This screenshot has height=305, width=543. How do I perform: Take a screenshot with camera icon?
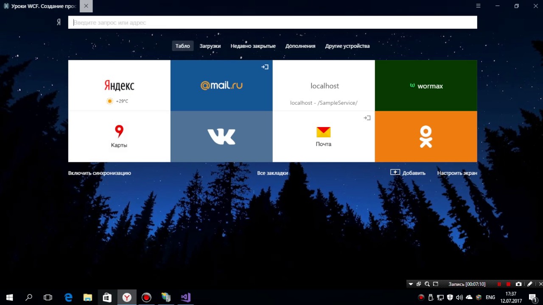pyautogui.click(x=518, y=284)
